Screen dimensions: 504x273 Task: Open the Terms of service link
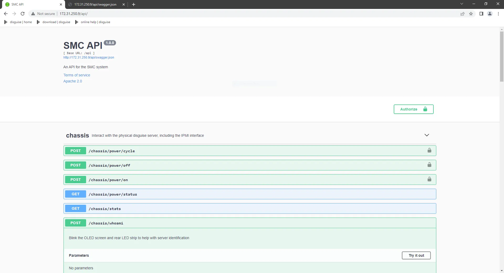click(x=76, y=75)
